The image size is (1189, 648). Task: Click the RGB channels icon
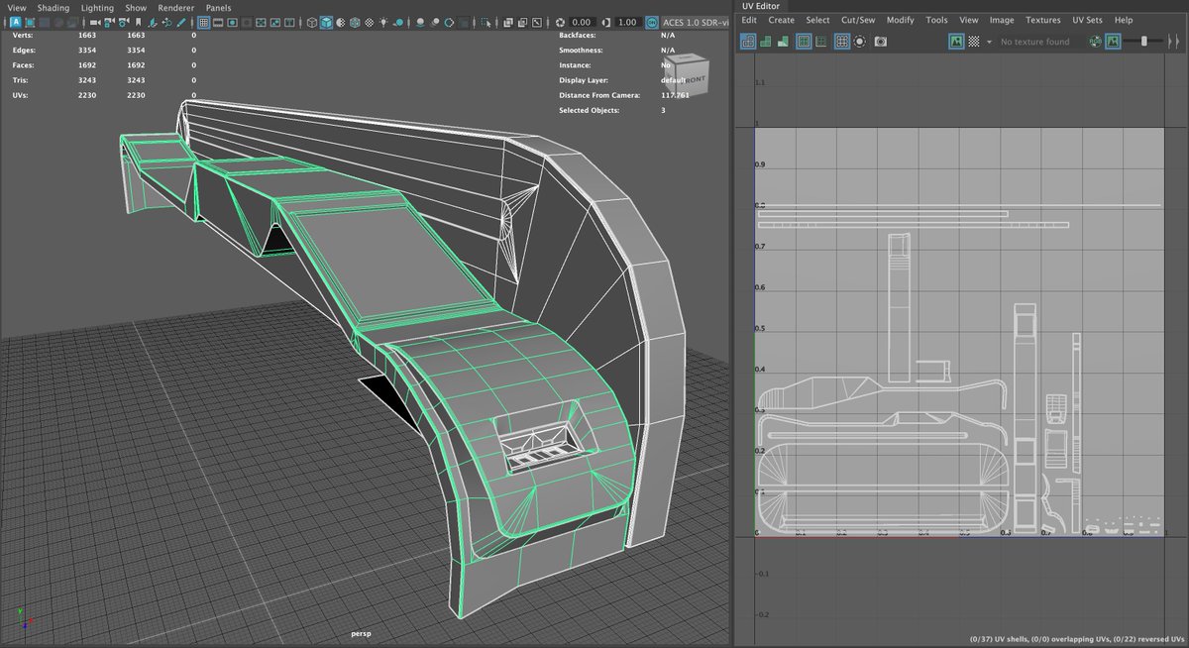click(1095, 42)
